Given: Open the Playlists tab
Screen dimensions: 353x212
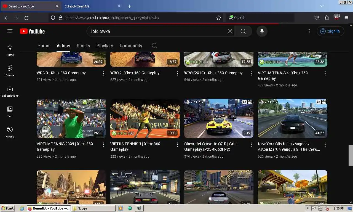Looking at the screenshot, I should tap(105, 46).
